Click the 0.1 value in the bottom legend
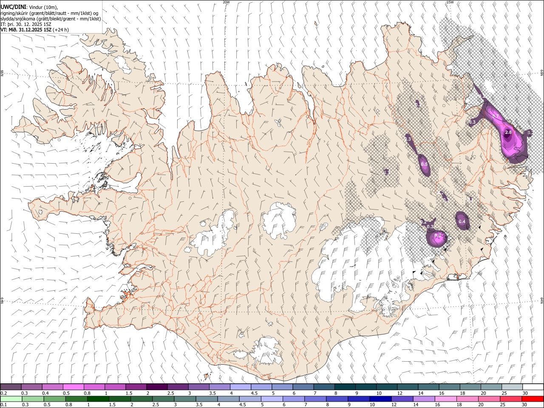The height and width of the screenshot is (408, 544). (x=3, y=405)
